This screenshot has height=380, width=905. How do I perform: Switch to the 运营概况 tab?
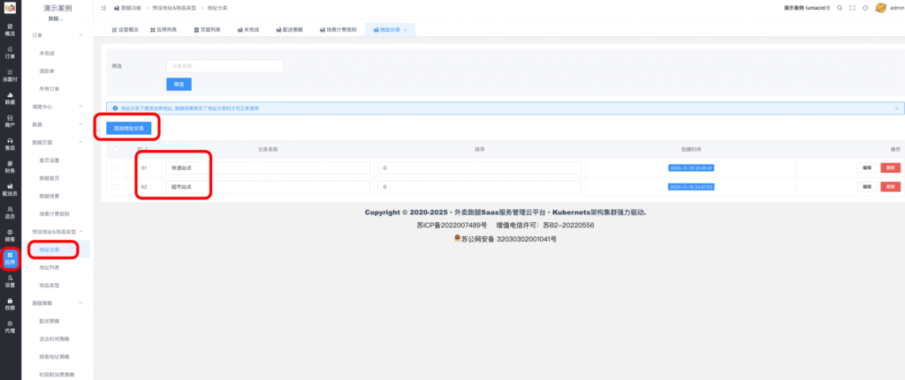(125, 30)
